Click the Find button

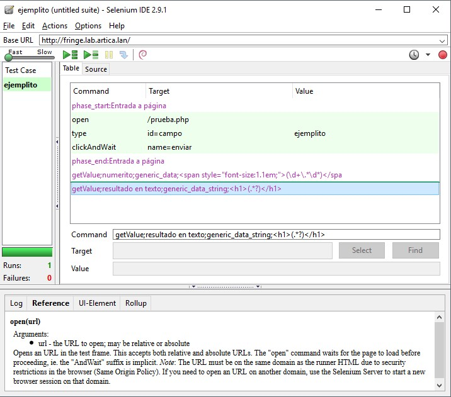coord(415,250)
